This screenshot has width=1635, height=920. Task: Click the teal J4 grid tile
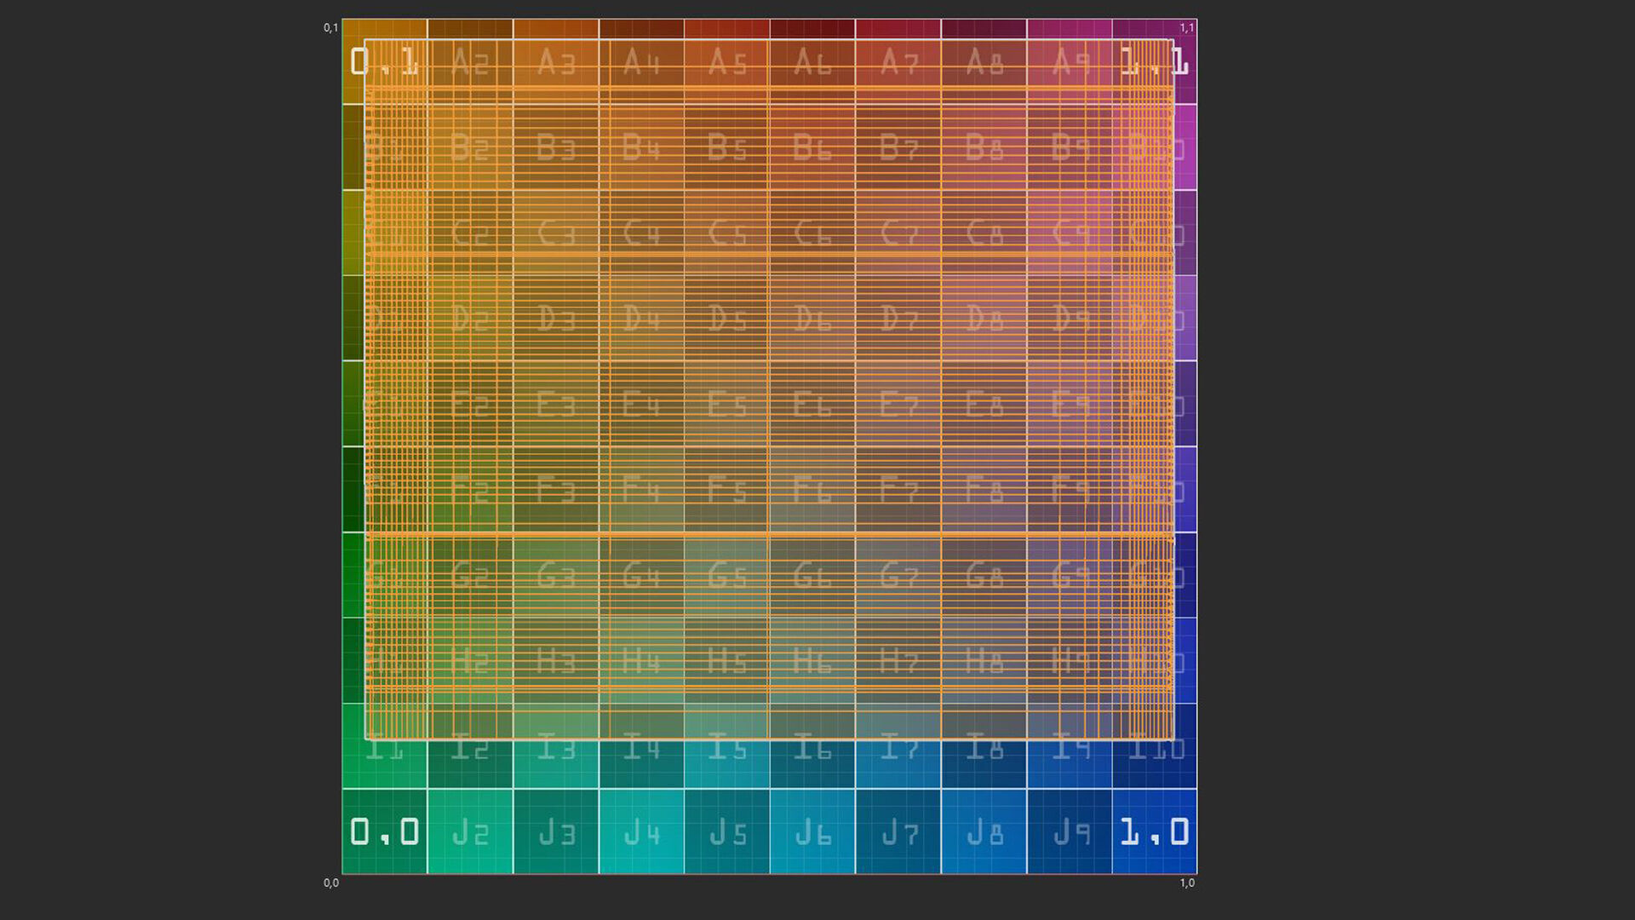pos(641,831)
